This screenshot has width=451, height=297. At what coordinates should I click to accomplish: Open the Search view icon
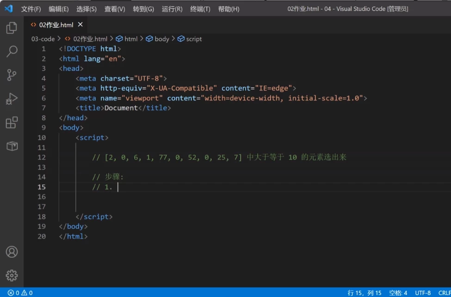click(x=12, y=51)
